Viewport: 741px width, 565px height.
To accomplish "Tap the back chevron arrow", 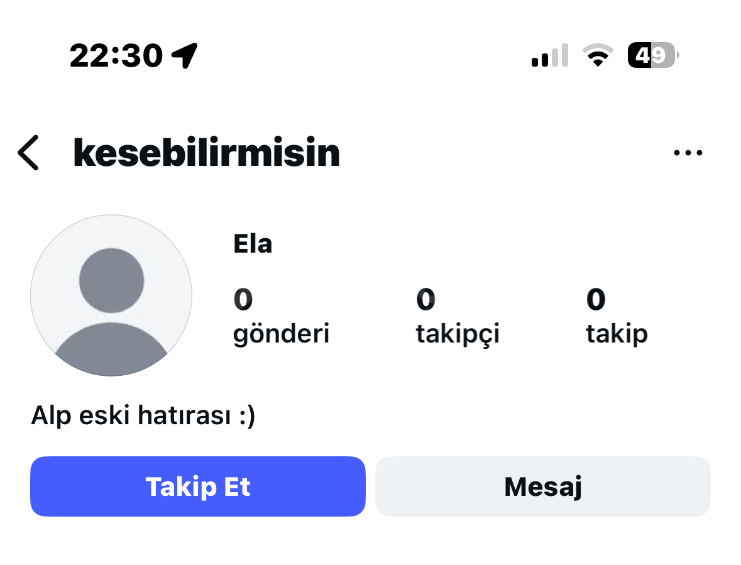I will (28, 153).
